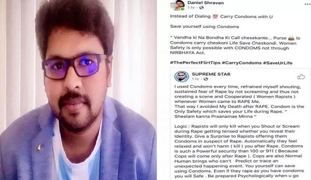
Task: Open the three-dots post options menu
Action: coord(307,4)
